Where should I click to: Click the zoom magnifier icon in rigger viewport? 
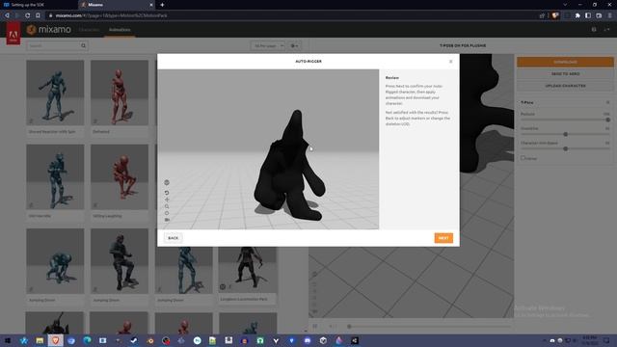(x=167, y=206)
